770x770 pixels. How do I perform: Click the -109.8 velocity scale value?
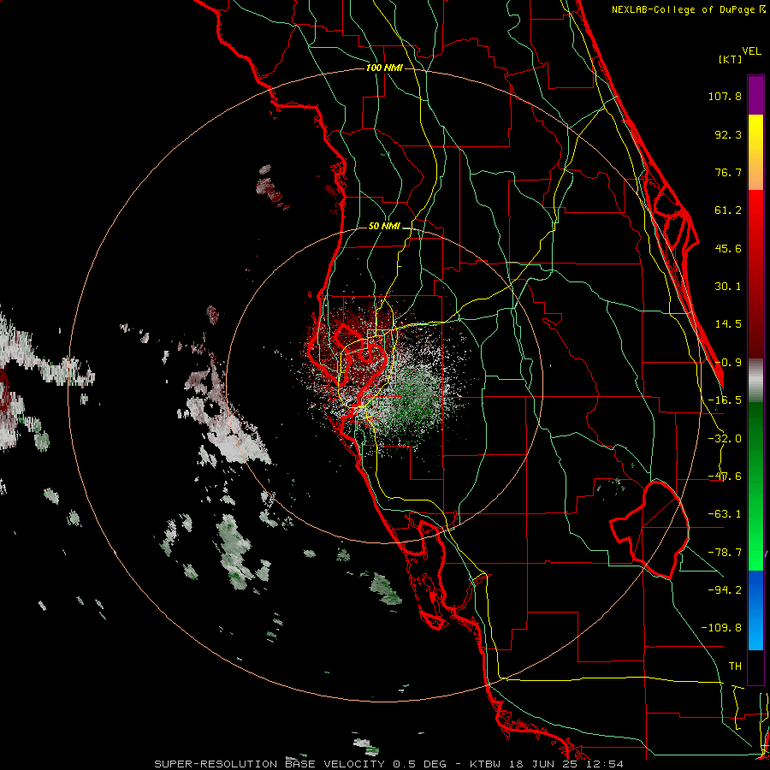click(721, 628)
